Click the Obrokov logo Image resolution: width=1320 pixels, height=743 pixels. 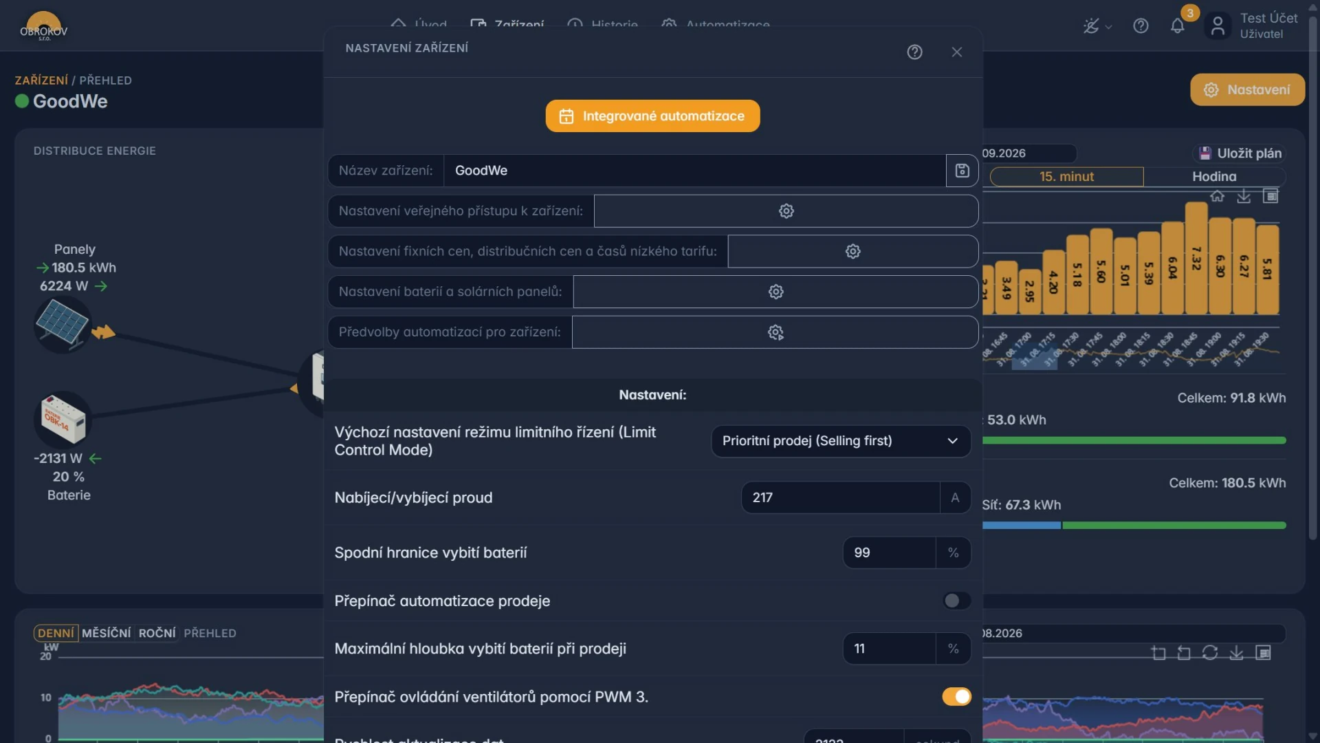click(44, 28)
